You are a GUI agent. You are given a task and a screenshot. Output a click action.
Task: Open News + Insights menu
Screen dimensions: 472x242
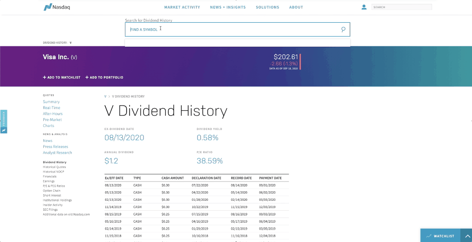click(228, 7)
